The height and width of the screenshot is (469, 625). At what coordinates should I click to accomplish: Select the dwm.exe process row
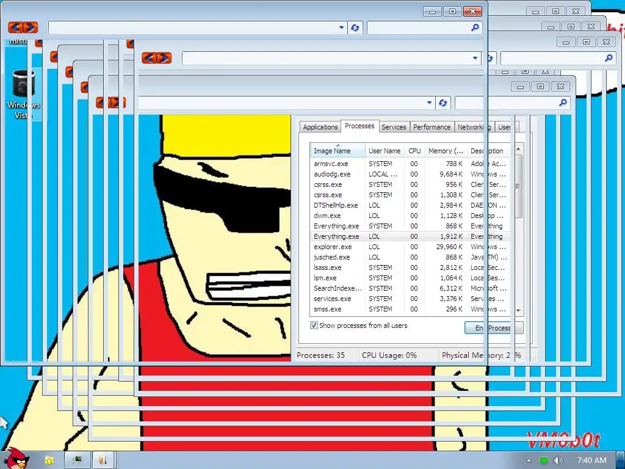tap(411, 216)
